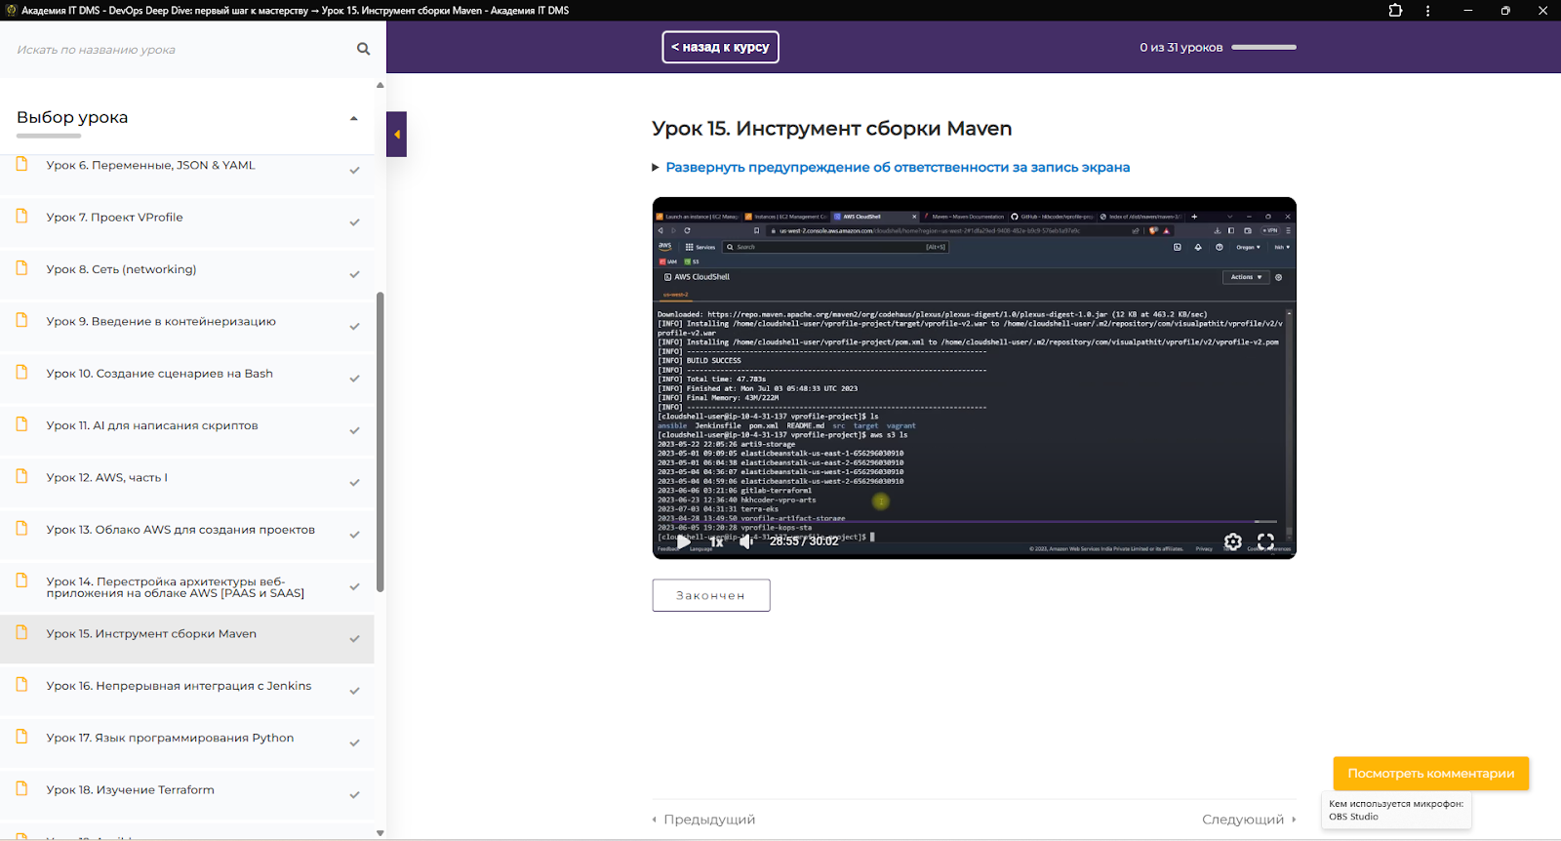
Task: Click the sidebar vertical scrollbar thumb
Action: (x=380, y=442)
